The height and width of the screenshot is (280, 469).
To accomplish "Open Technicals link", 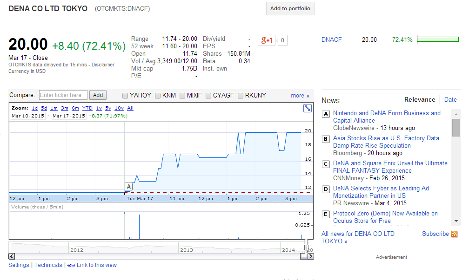I will pyautogui.click(x=48, y=265).
